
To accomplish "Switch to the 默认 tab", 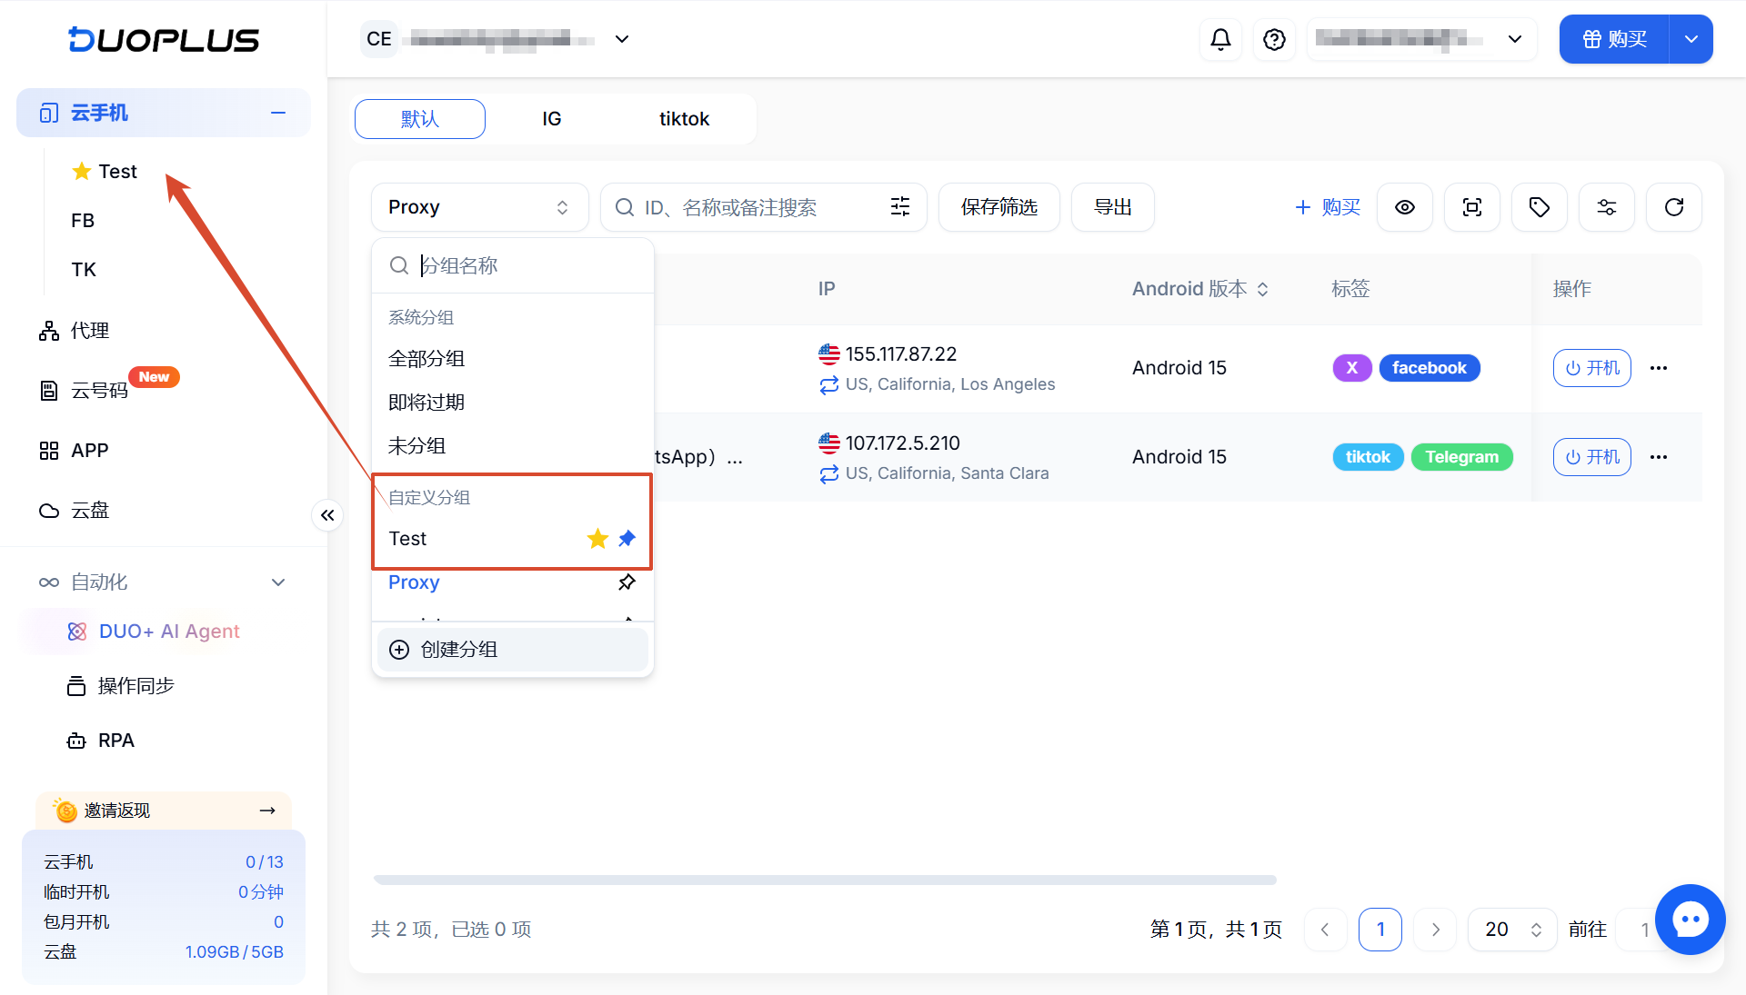I will 419,119.
